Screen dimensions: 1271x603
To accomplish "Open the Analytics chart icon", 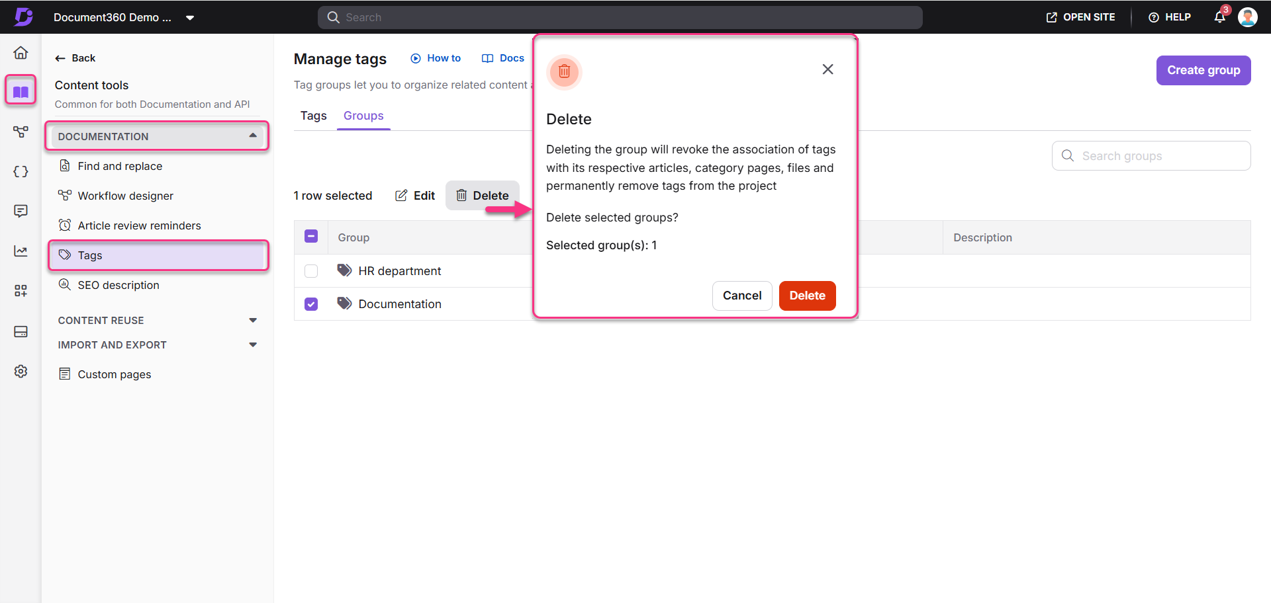I will point(21,251).
